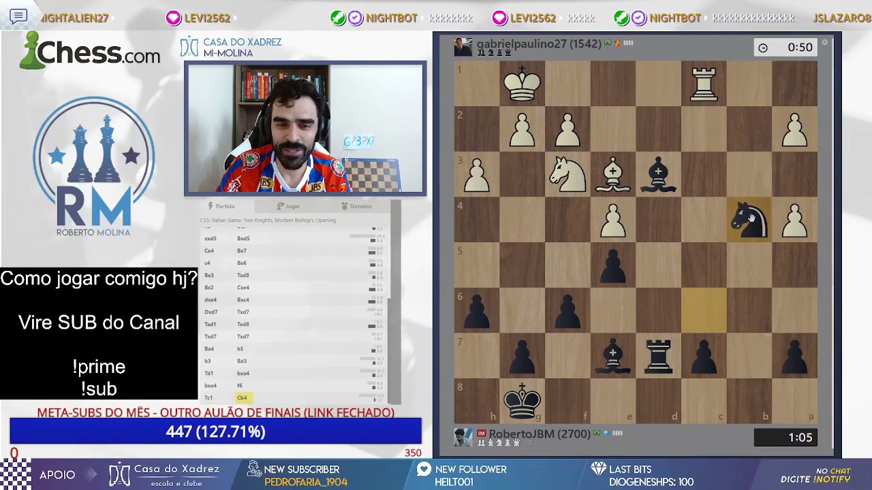
Task: Jump to move Tc1 in list
Action: (x=208, y=397)
